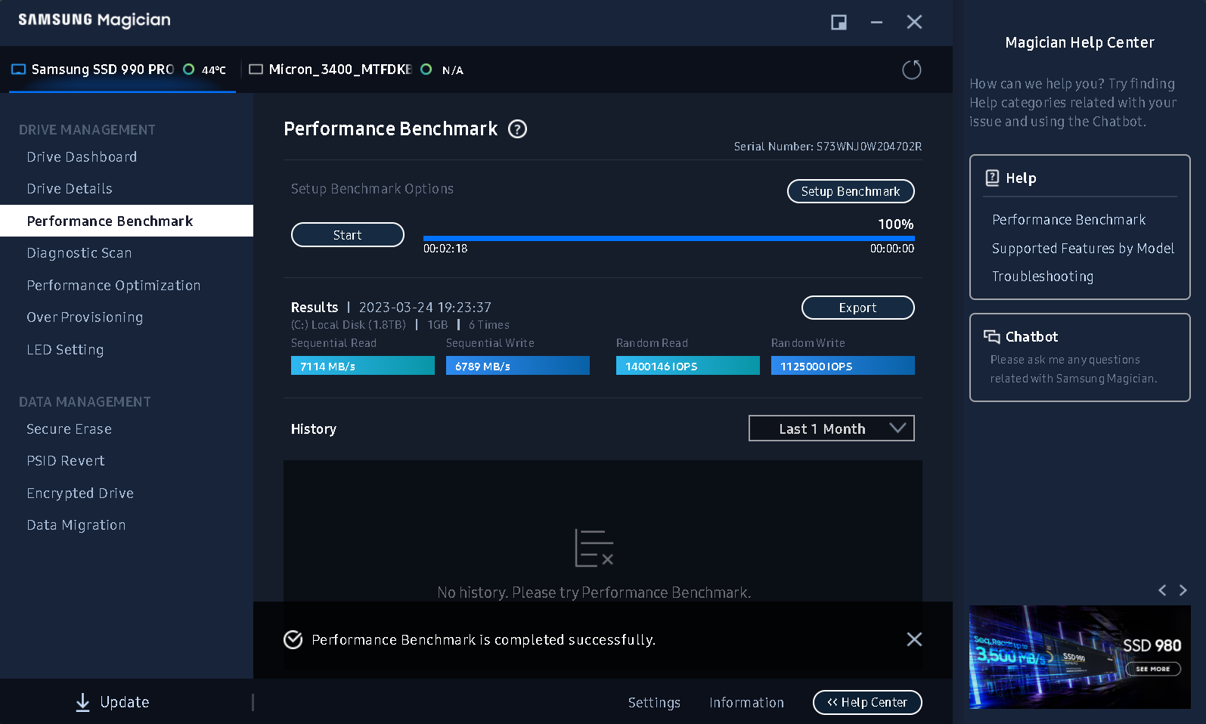Click the Setup Benchmark button
Image resolution: width=1206 pixels, height=724 pixels.
851,191
